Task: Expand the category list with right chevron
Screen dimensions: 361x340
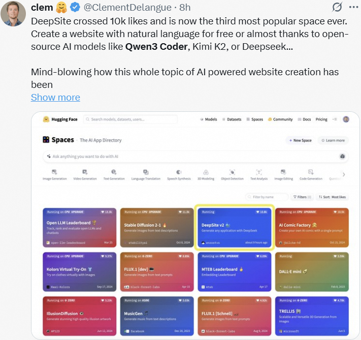Action: coord(344,174)
